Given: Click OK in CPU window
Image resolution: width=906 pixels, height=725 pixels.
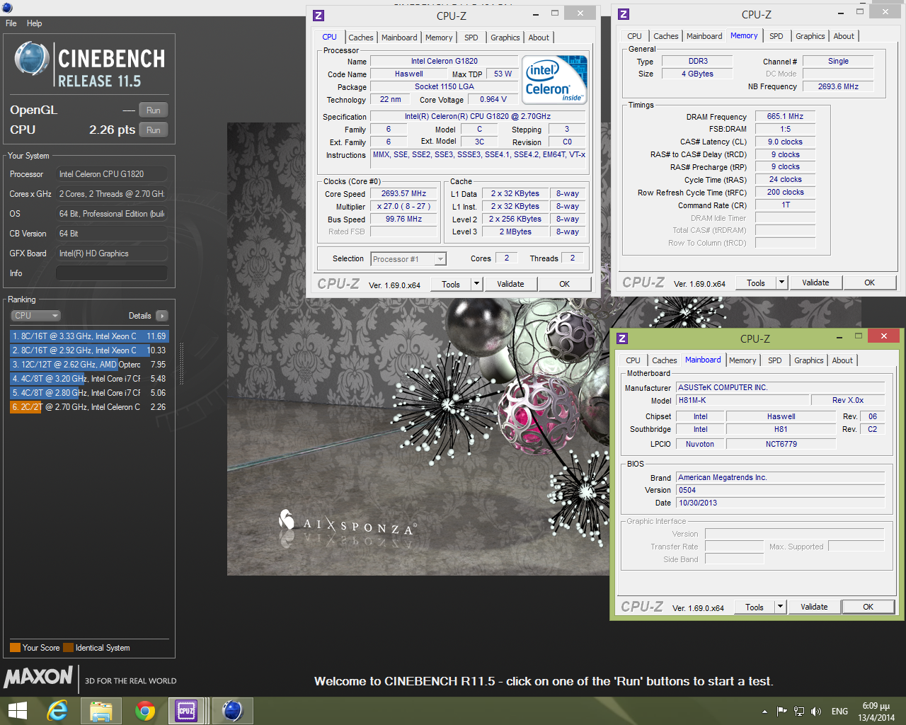Looking at the screenshot, I should pos(564,284).
